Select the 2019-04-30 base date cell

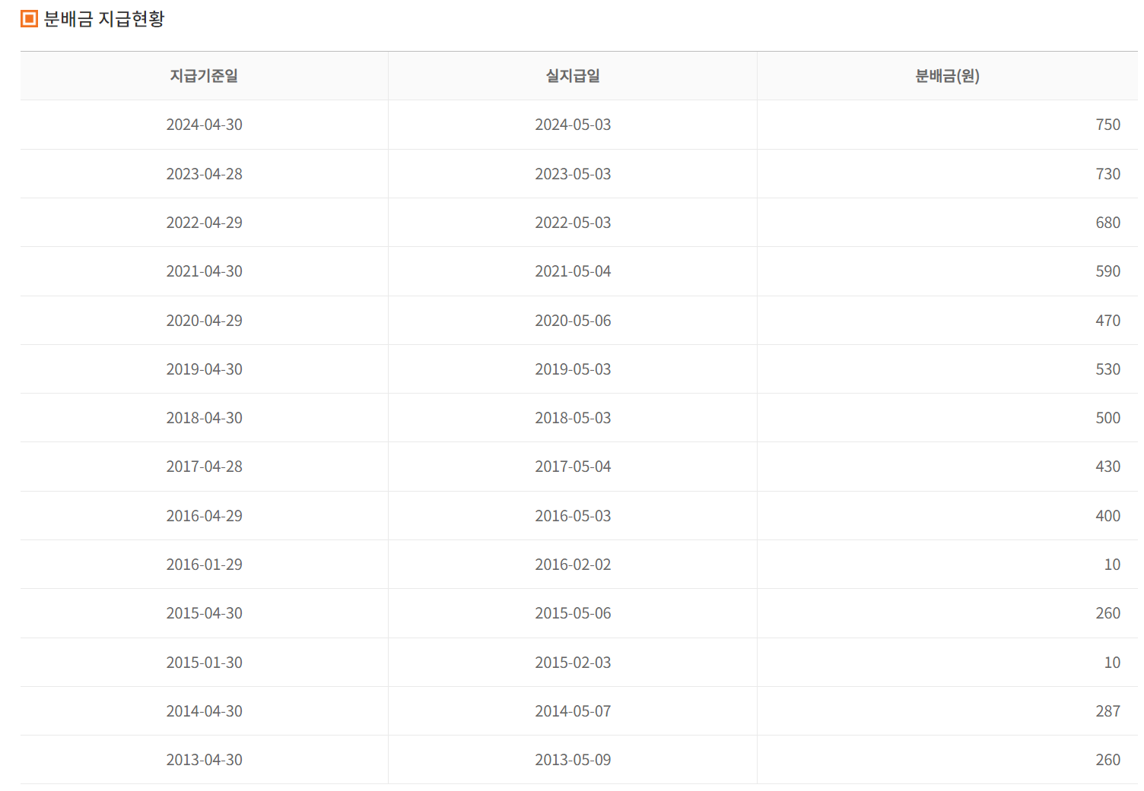click(x=205, y=369)
